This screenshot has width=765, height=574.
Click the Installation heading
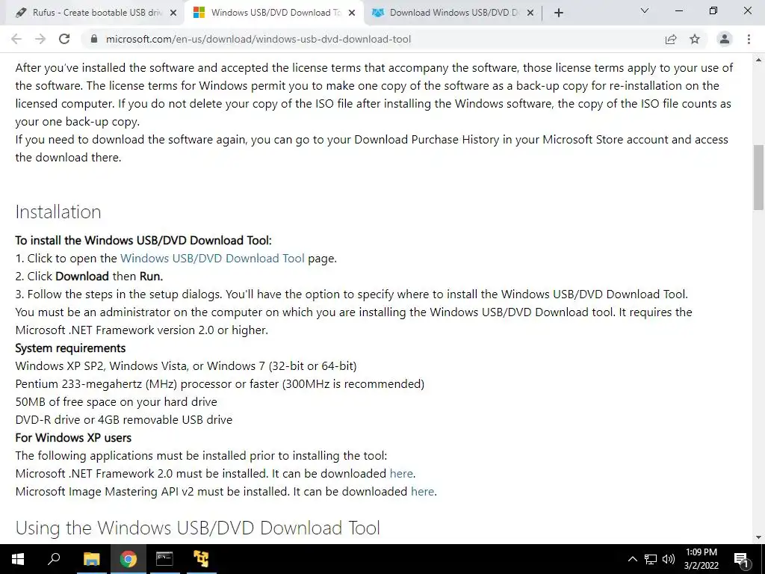click(58, 212)
